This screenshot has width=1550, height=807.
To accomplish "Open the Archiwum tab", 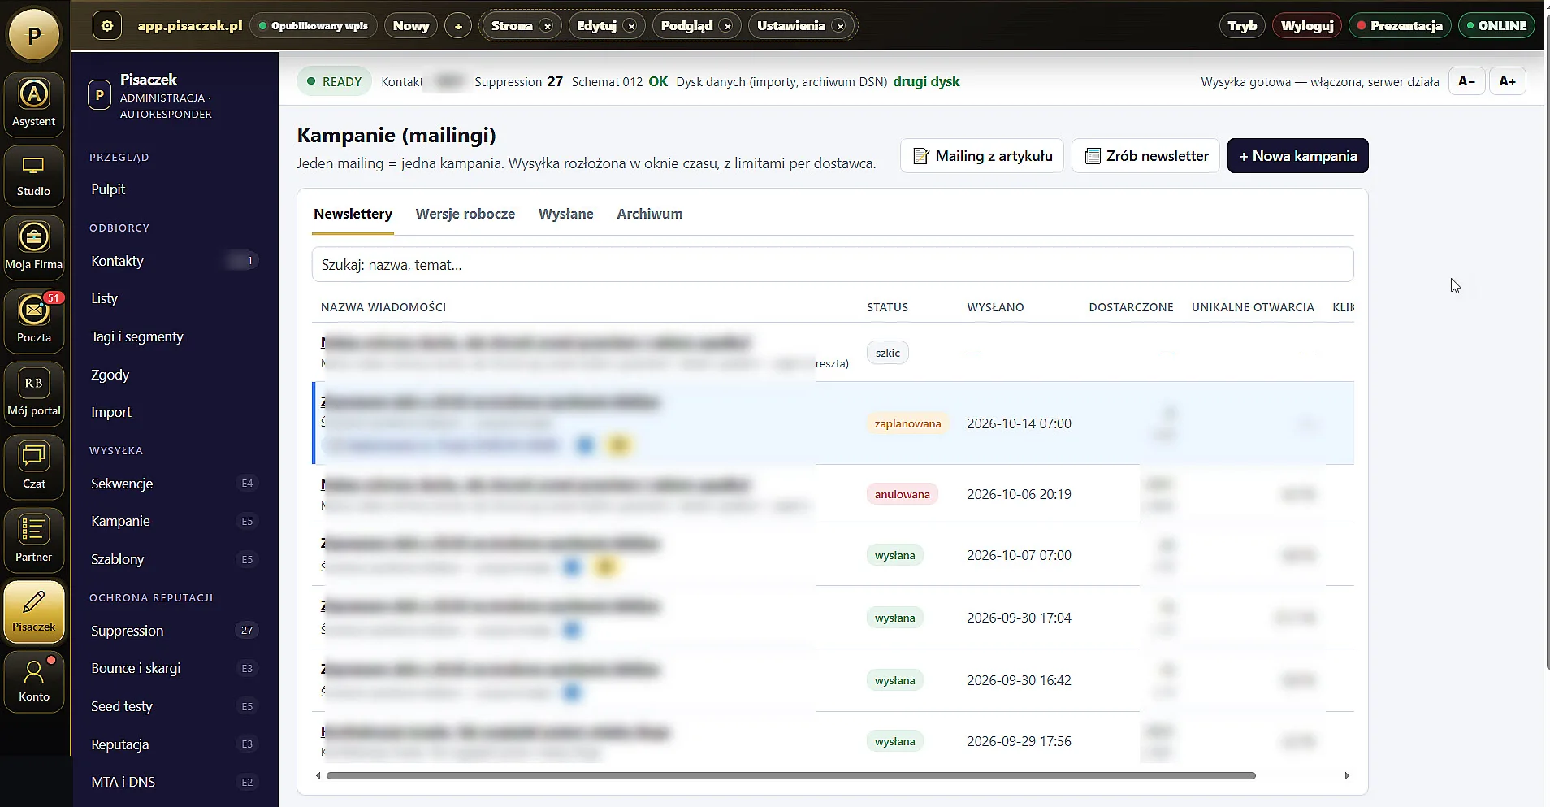I will click(x=650, y=214).
